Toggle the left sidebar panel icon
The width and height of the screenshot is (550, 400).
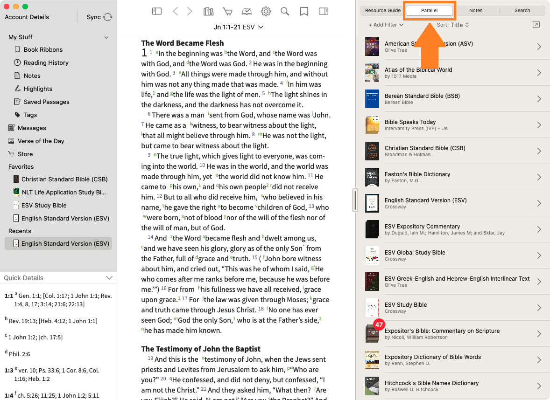[157, 11]
